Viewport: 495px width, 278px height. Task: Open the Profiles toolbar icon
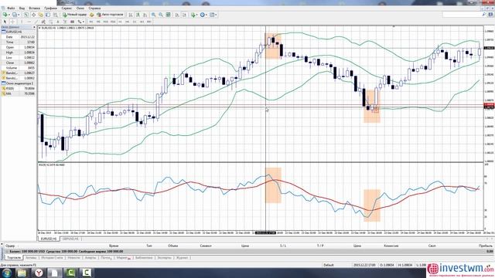click(15, 15)
